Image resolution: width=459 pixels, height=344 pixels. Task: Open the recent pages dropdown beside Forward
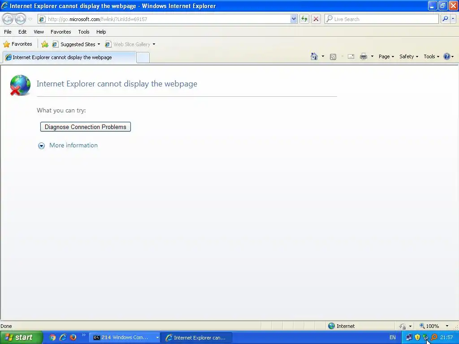[30, 19]
